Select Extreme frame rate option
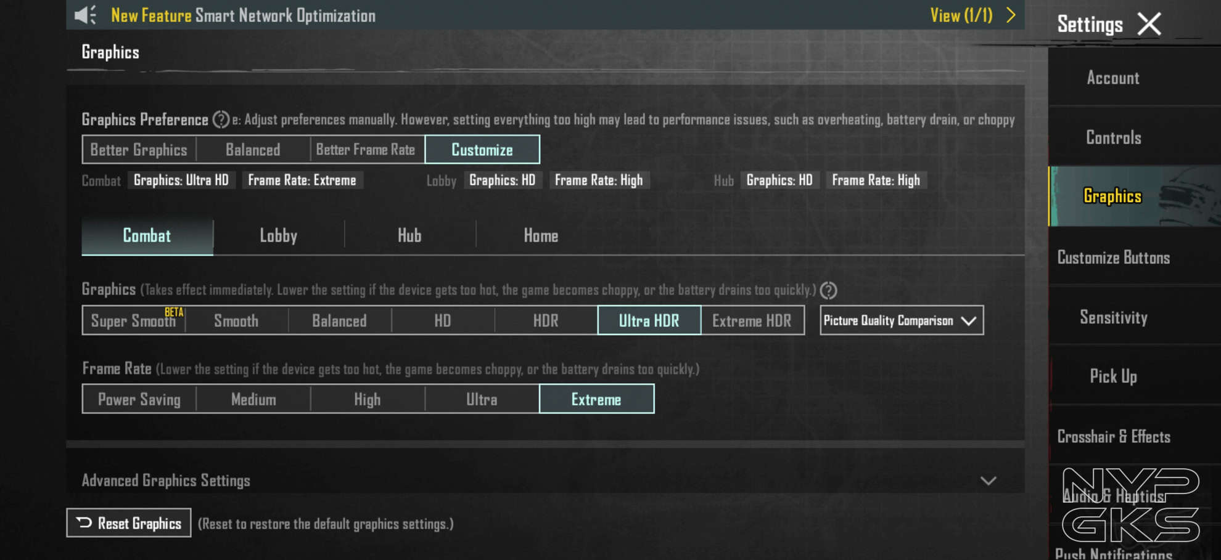 pyautogui.click(x=596, y=399)
